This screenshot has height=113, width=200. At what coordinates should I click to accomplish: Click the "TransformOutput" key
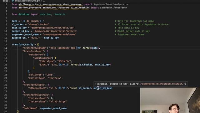tap(34, 85)
